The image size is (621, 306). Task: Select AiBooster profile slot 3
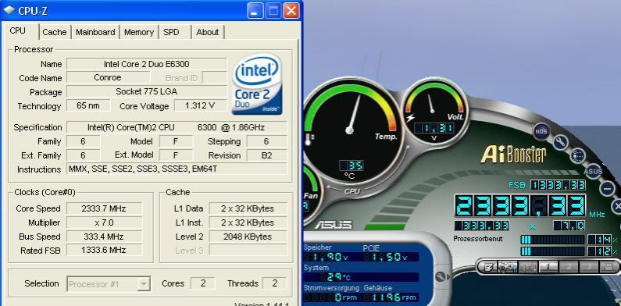click(589, 267)
